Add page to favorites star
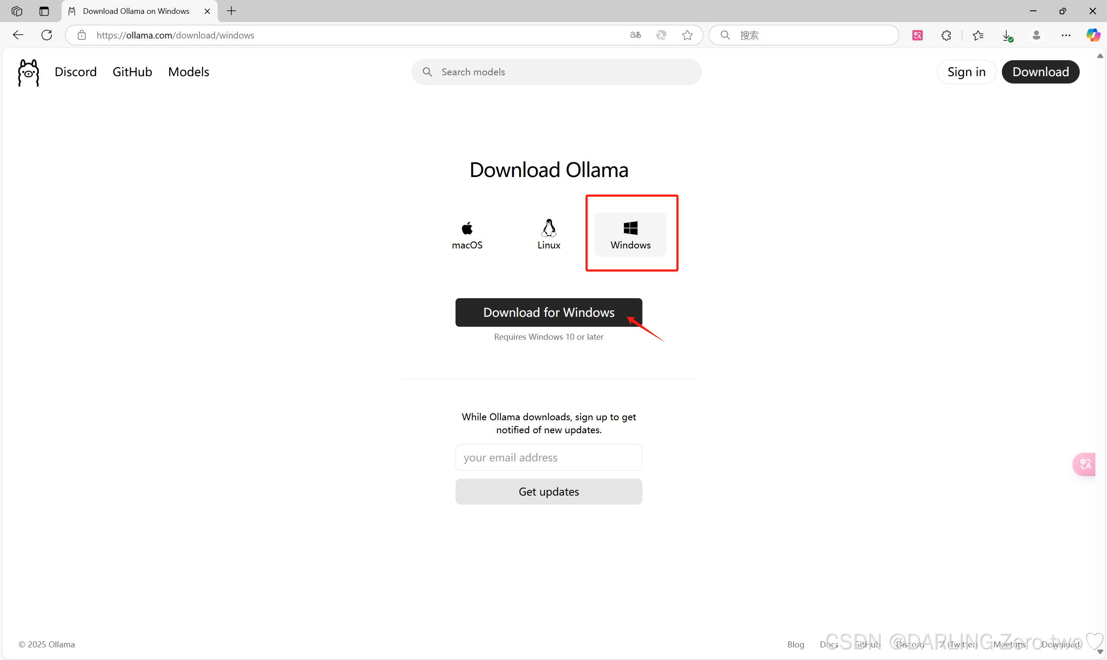Image resolution: width=1107 pixels, height=660 pixels. [687, 35]
